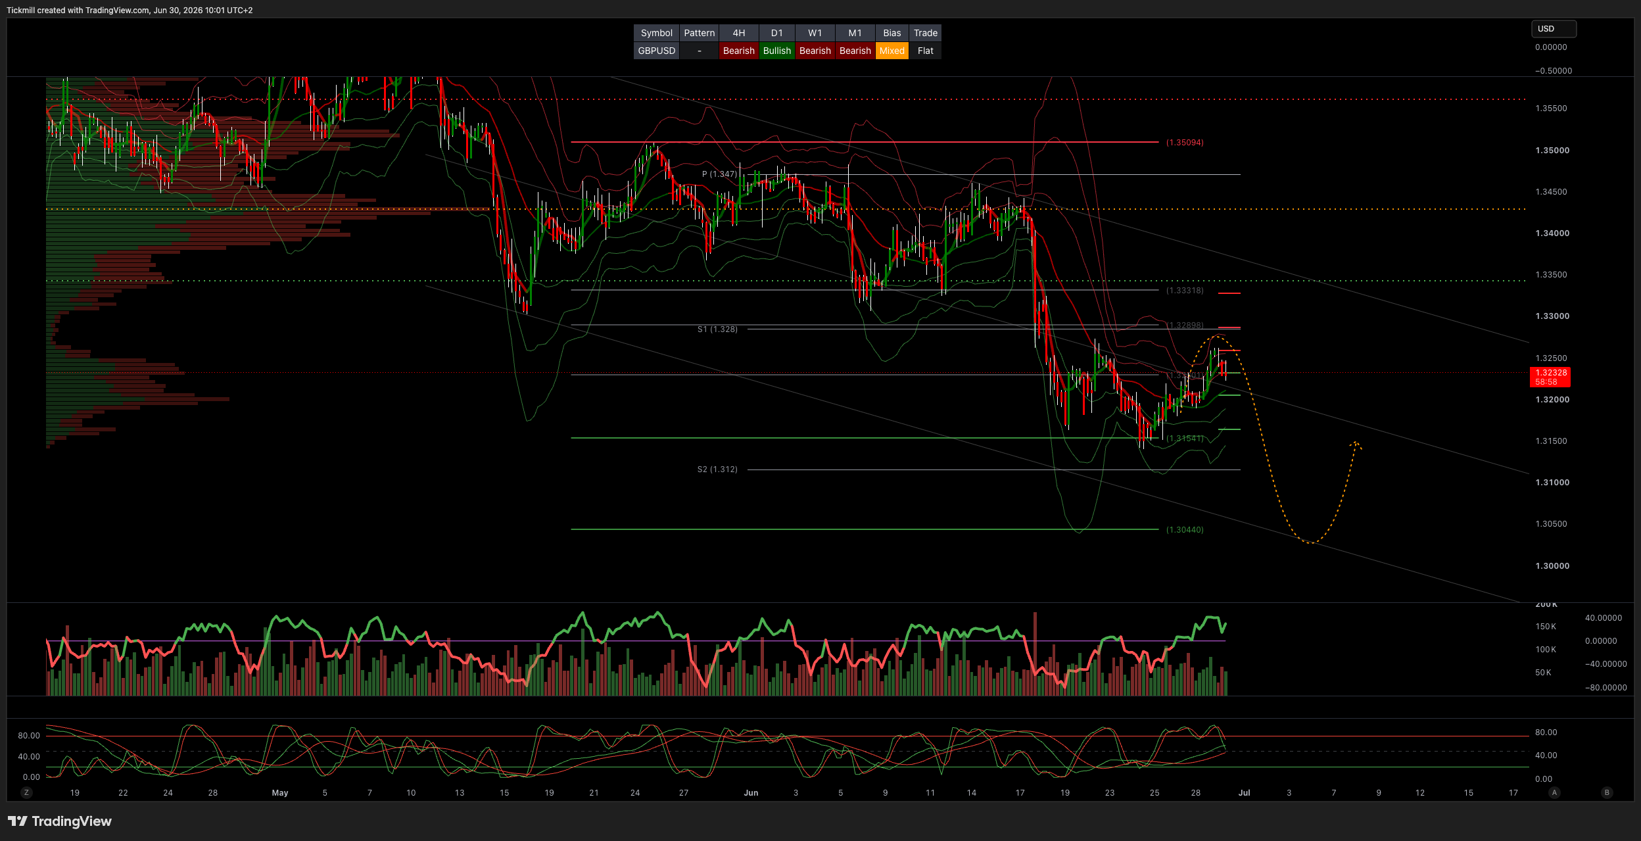Image resolution: width=1641 pixels, height=841 pixels.
Task: Click the B circle button on time axis
Action: point(1607,792)
